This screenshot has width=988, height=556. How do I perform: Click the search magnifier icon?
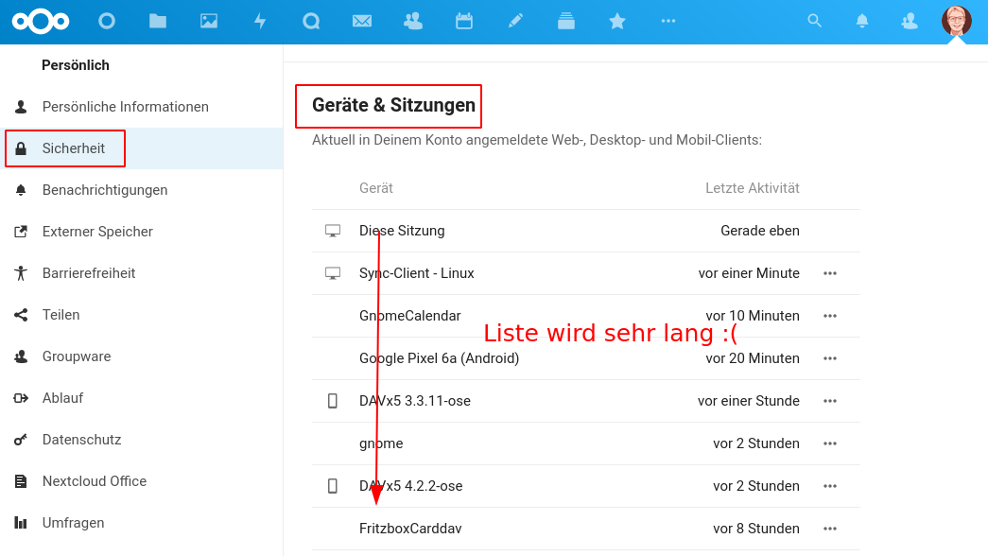pos(814,22)
